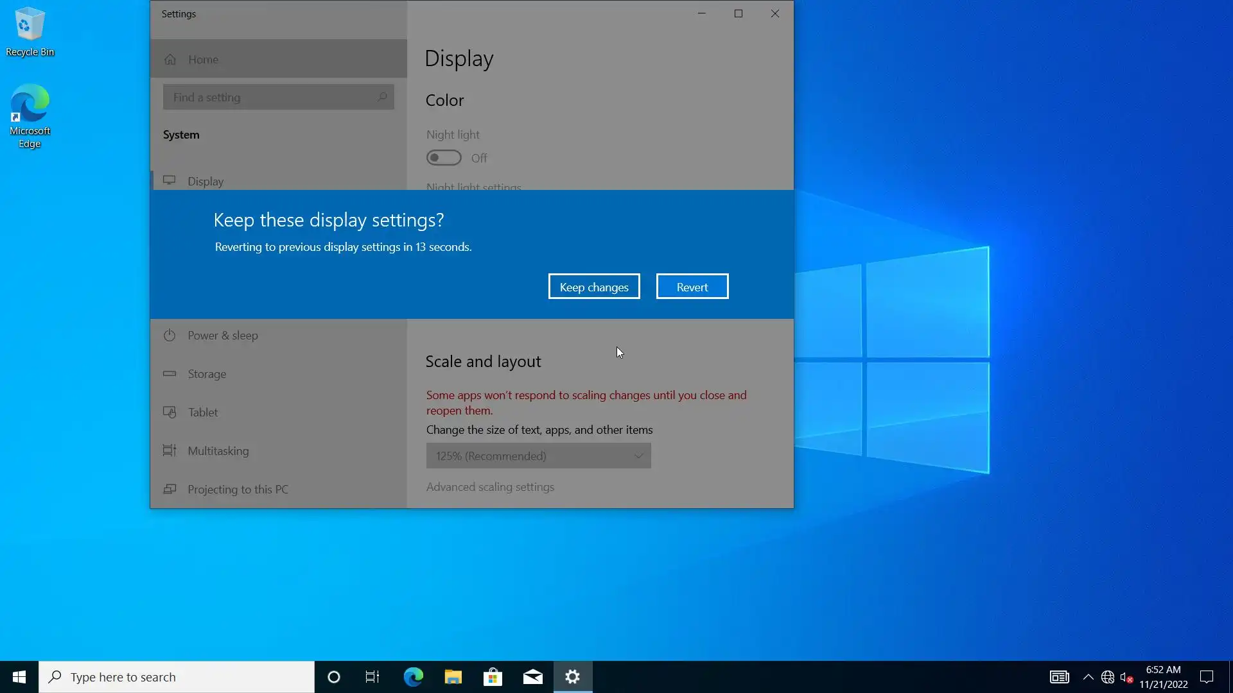Screen dimensions: 1233x693
Task: Launch File Explorer from taskbar
Action: click(x=453, y=677)
